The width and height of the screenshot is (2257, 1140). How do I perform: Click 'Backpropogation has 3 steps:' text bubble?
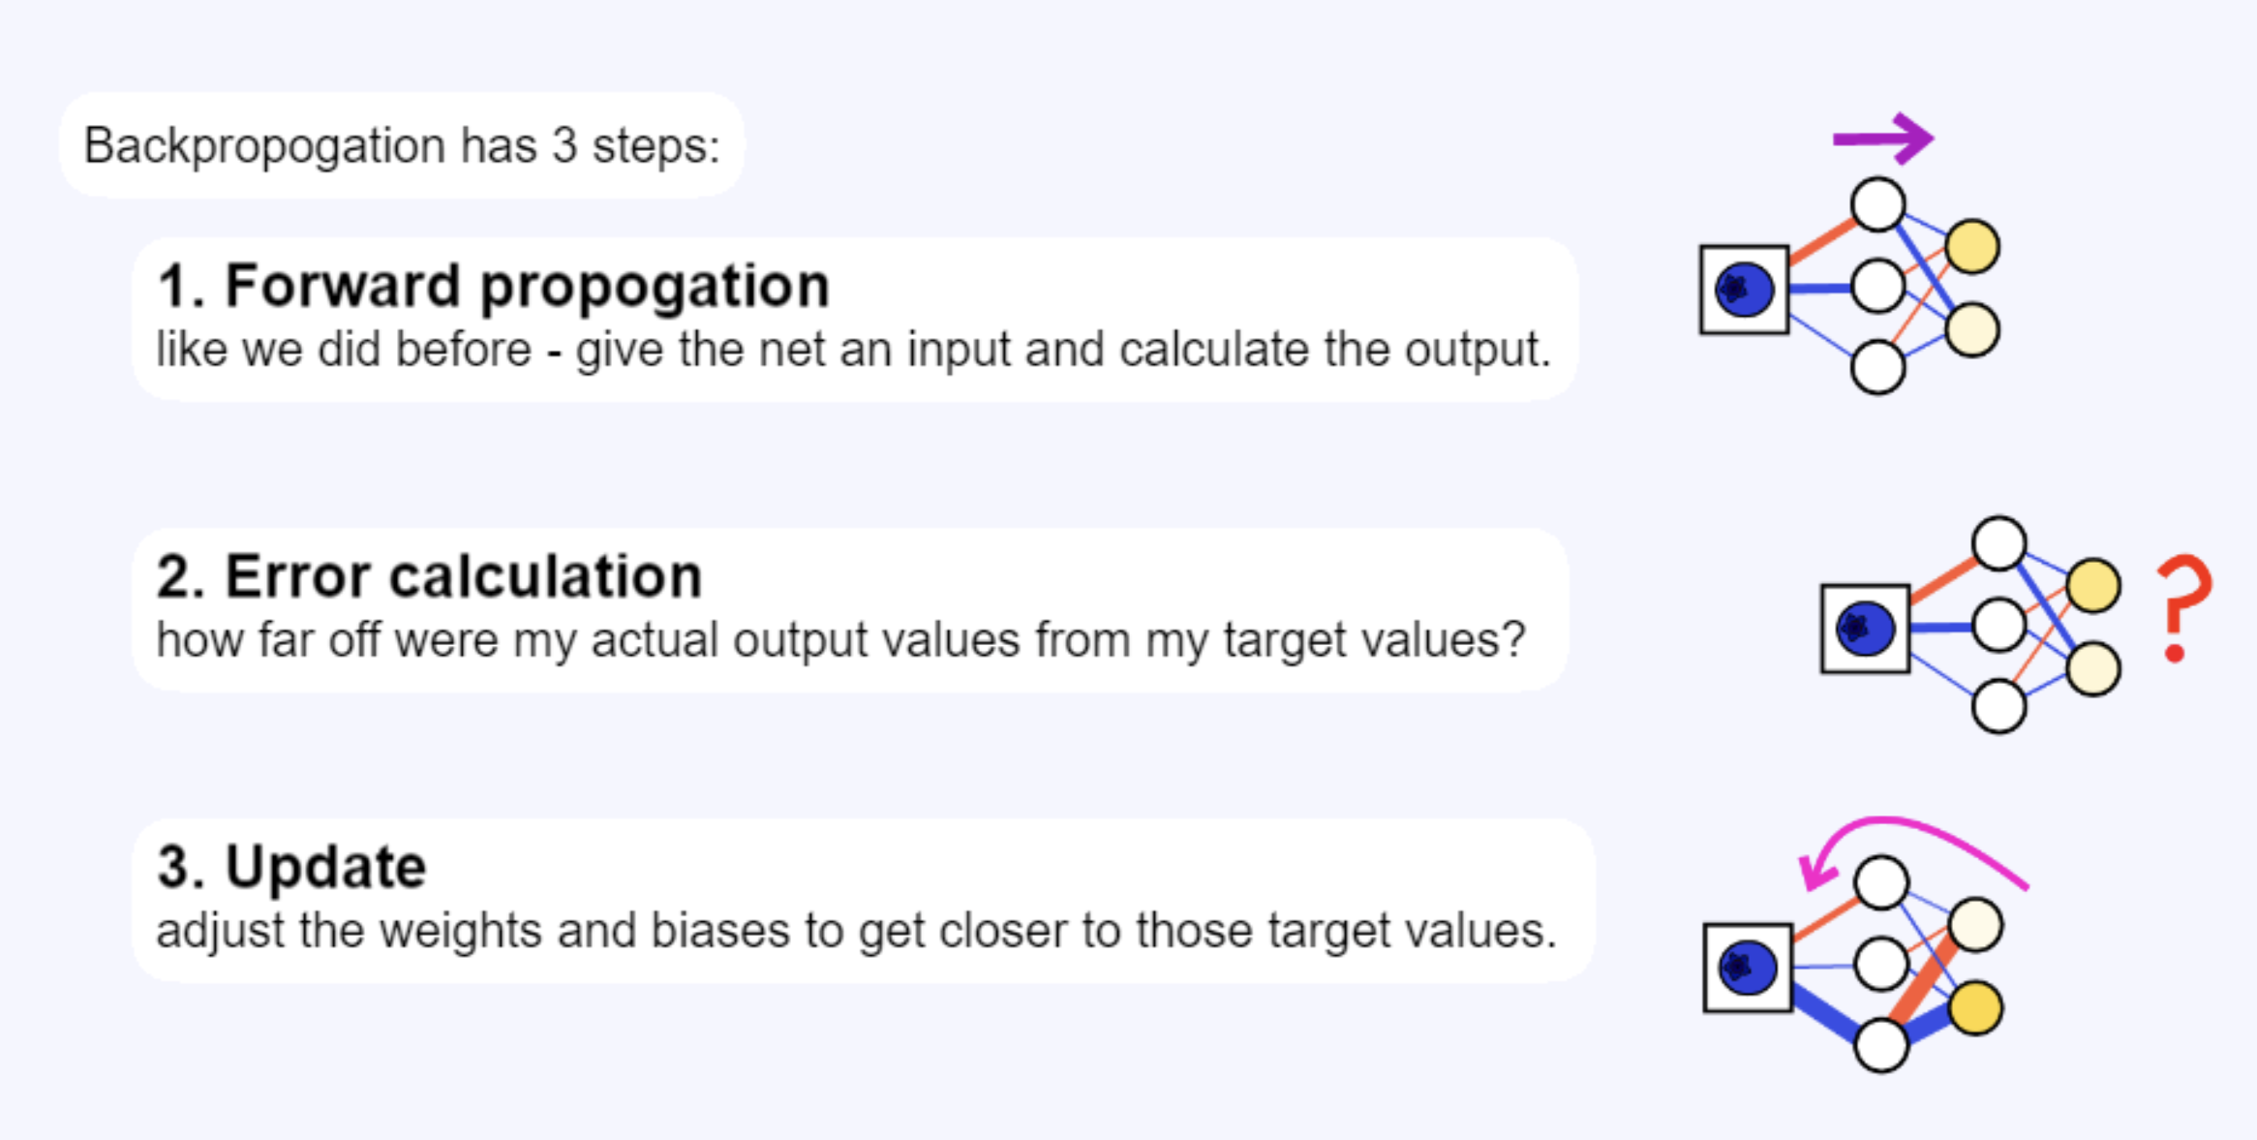point(402,145)
